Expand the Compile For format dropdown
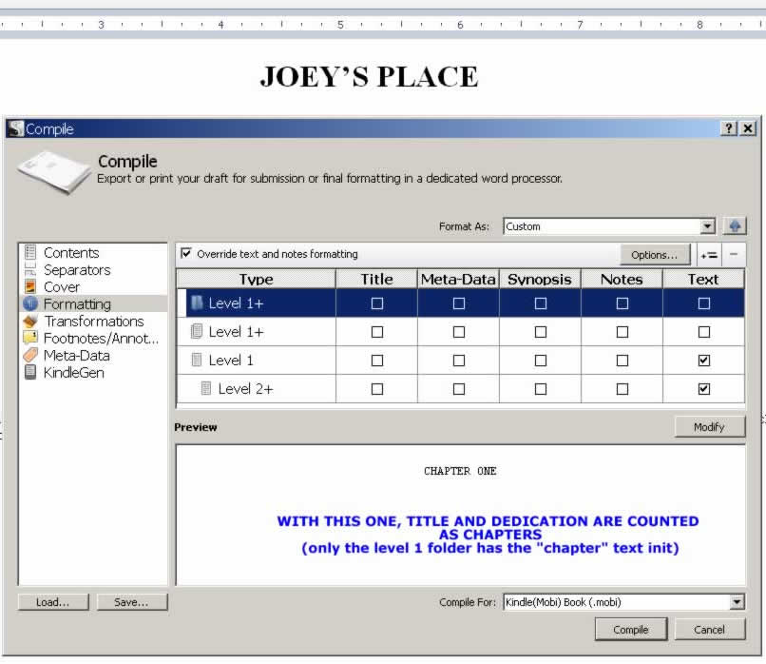 (737, 602)
